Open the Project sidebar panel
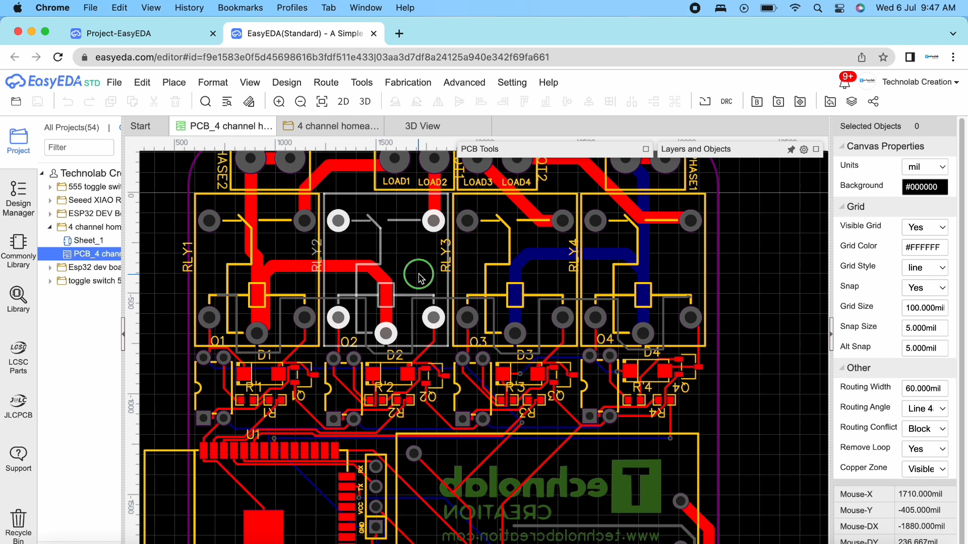Screen dimensions: 968x544 click(x=19, y=141)
